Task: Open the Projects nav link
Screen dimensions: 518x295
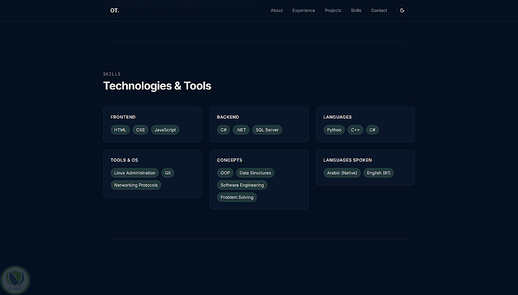Action: (333, 10)
